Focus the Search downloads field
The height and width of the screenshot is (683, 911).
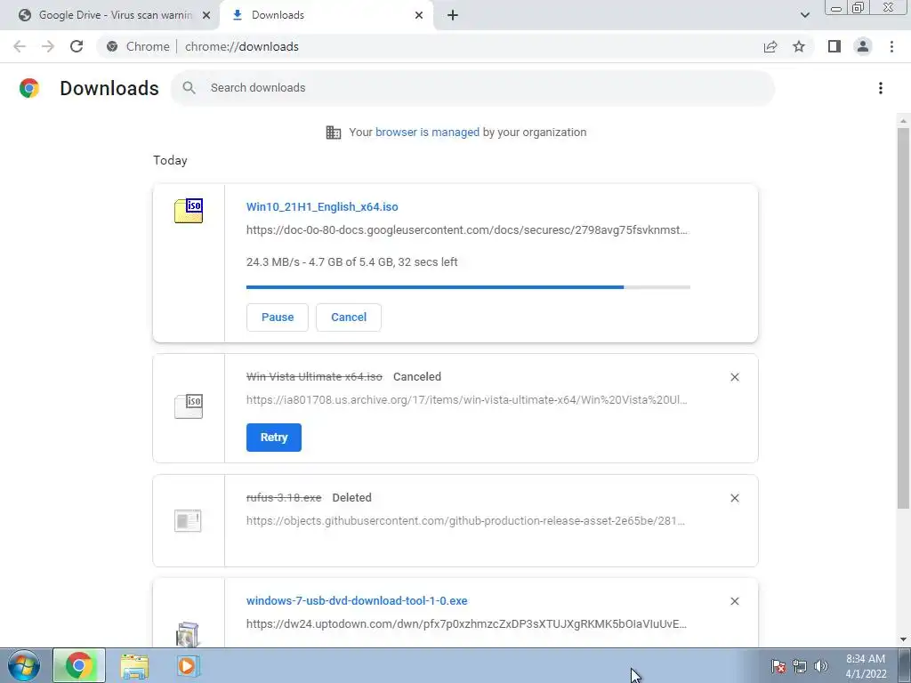[473, 88]
